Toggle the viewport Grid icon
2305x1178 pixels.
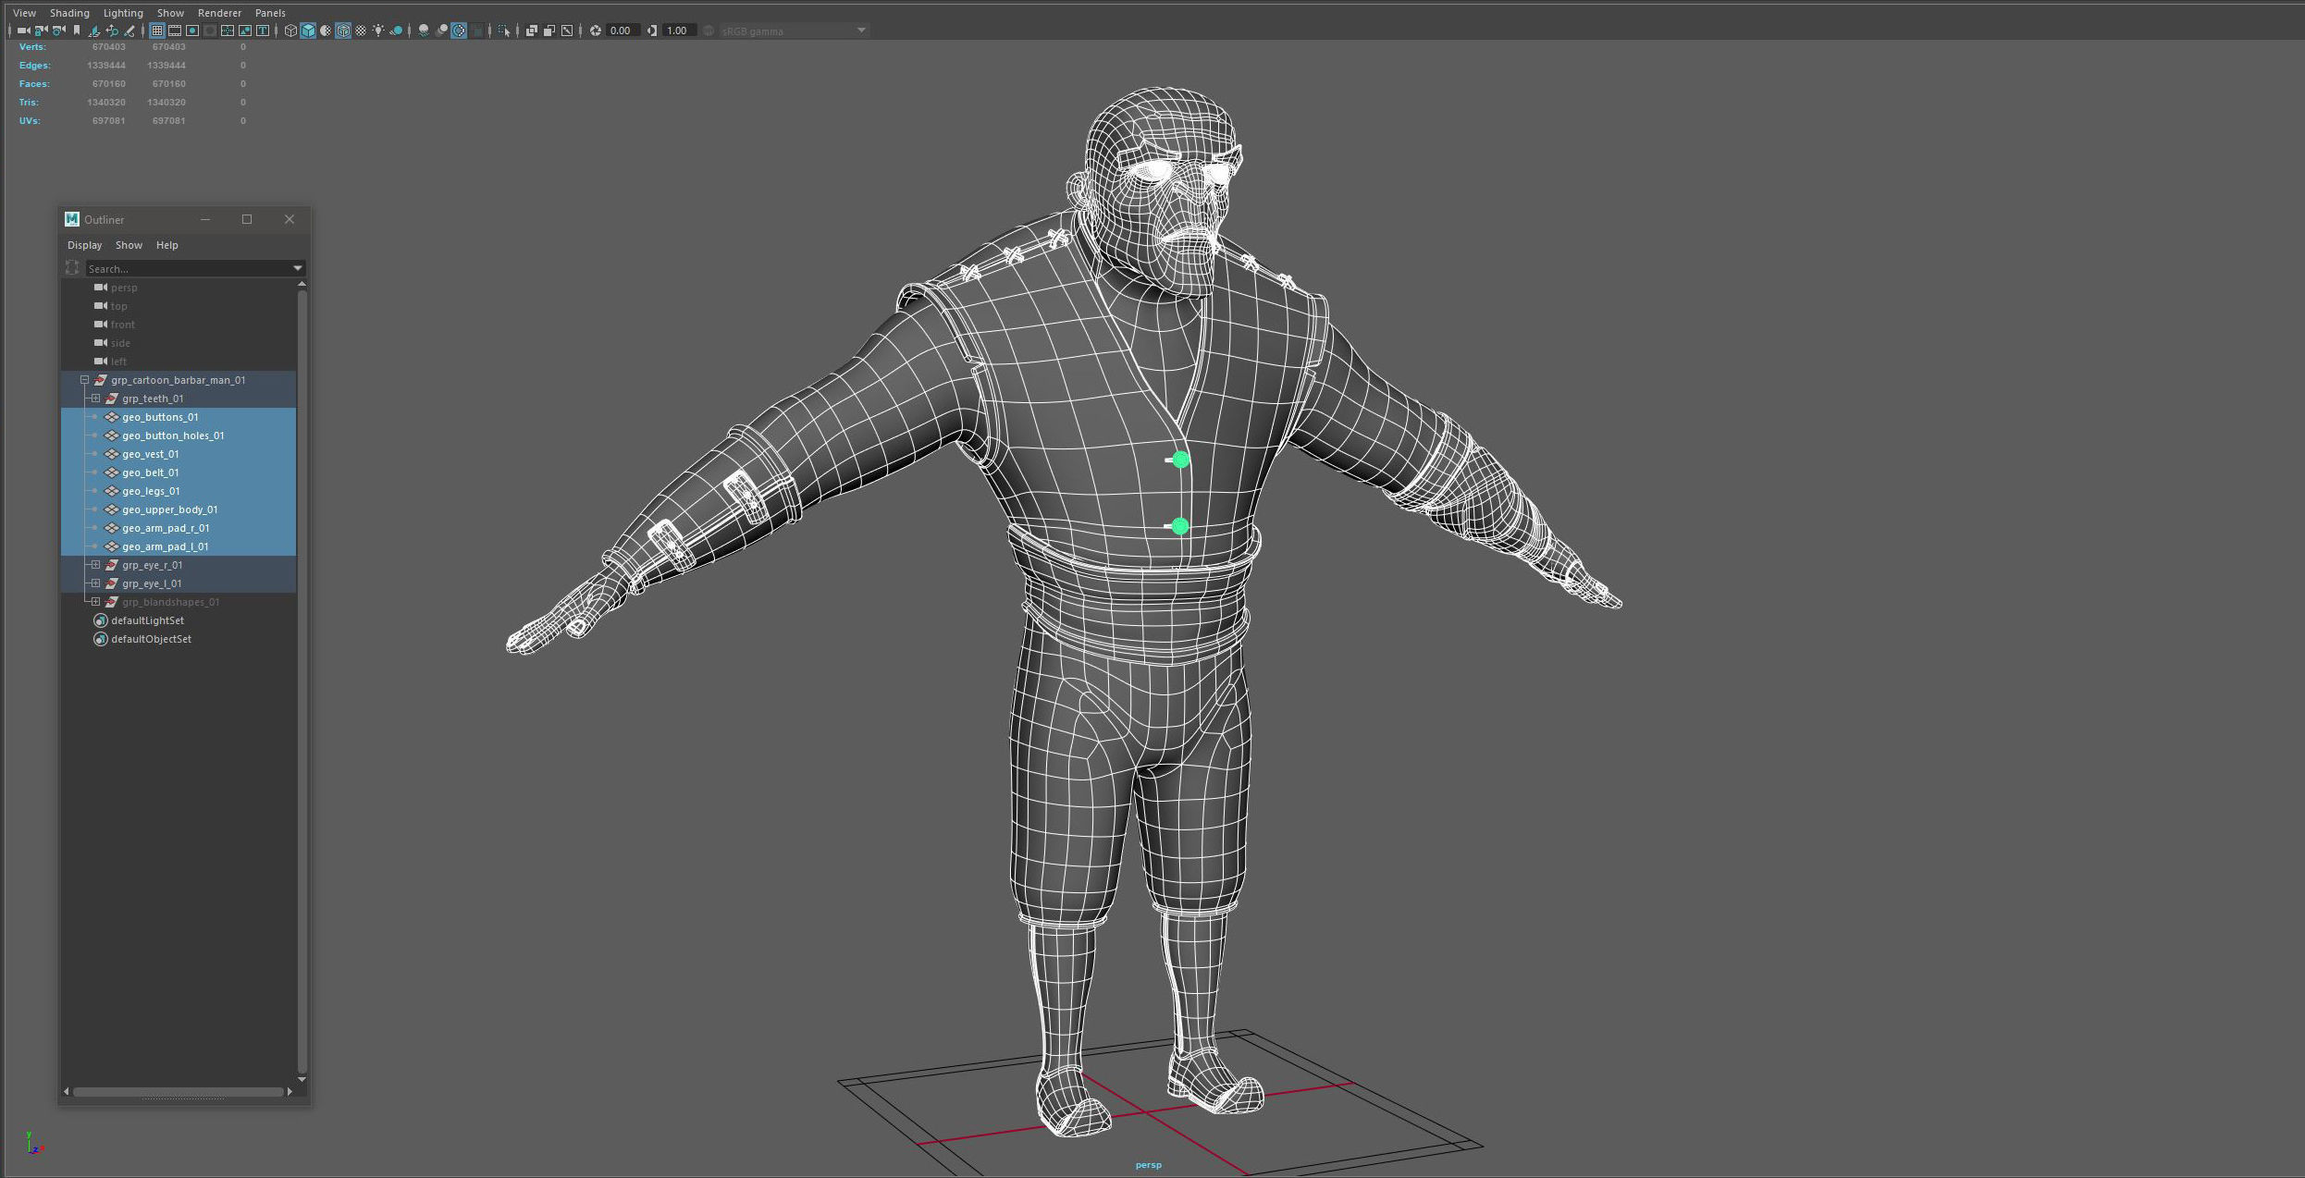(157, 31)
